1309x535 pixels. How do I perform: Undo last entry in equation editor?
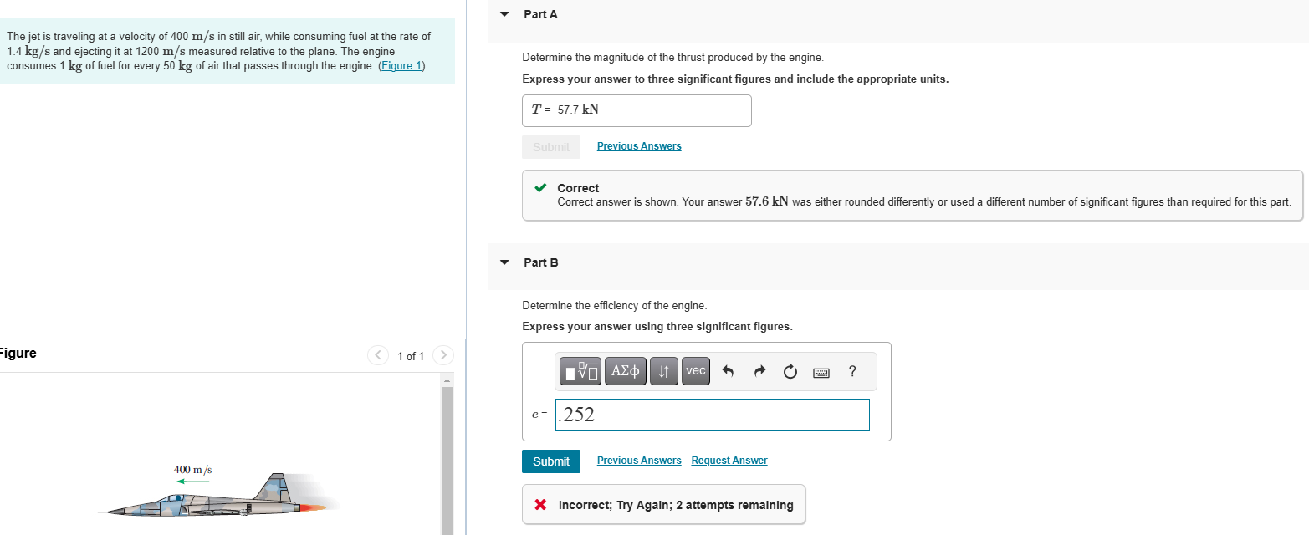(x=728, y=372)
